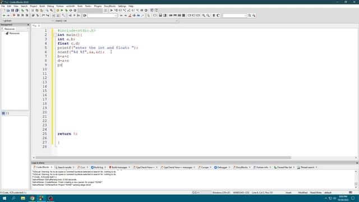This screenshot has width=359, height=202.
Task: Save all files toolbar icon
Action: (17, 10)
